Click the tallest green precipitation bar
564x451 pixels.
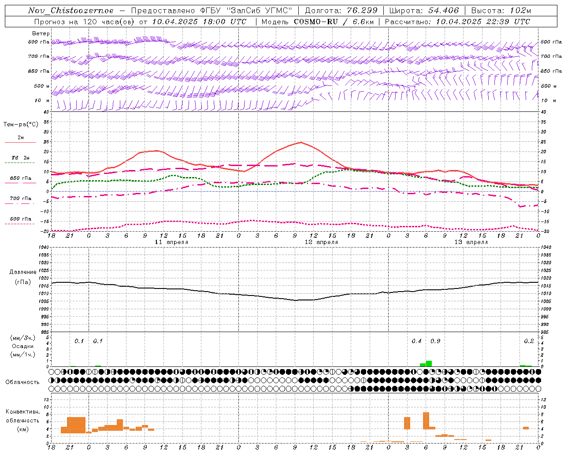click(x=429, y=364)
